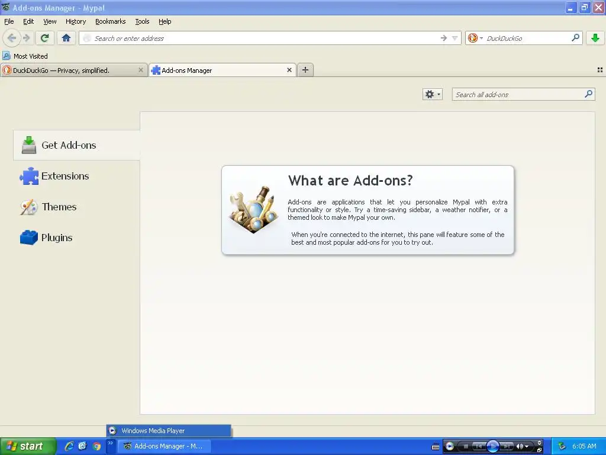Select Get Add-ons category
The image size is (606, 455).
(x=76, y=145)
